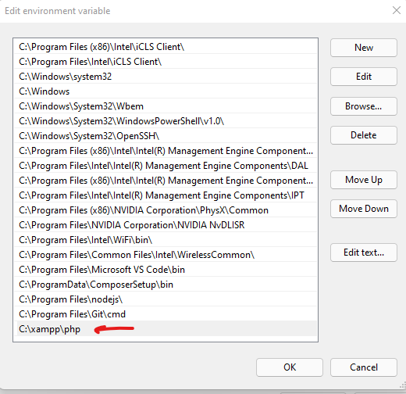Select the OpenSSH path entry
Screen dimensions: 406x394
(x=166, y=136)
